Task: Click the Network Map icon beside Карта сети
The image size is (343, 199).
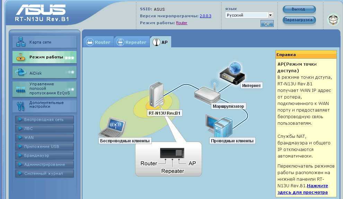Action: pos(21,42)
